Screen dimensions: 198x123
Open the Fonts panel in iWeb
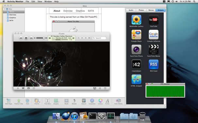[x=107, y=102]
